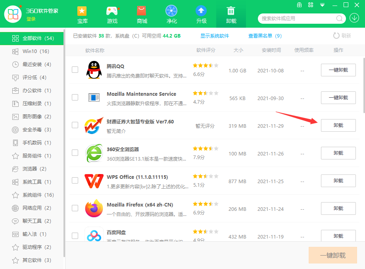365x269 pixels.
Task: Sort by 安装时间 column header
Action: (271, 50)
